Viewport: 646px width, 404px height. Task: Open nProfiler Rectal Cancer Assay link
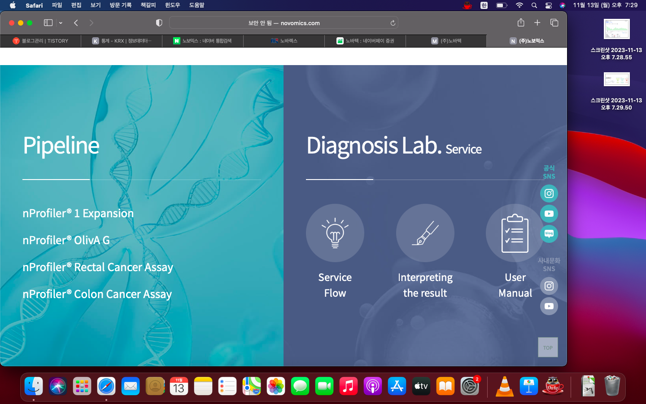tap(98, 267)
